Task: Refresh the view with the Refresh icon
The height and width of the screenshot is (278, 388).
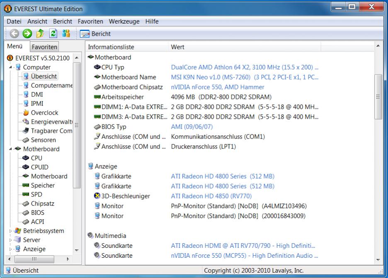Action: click(53, 34)
